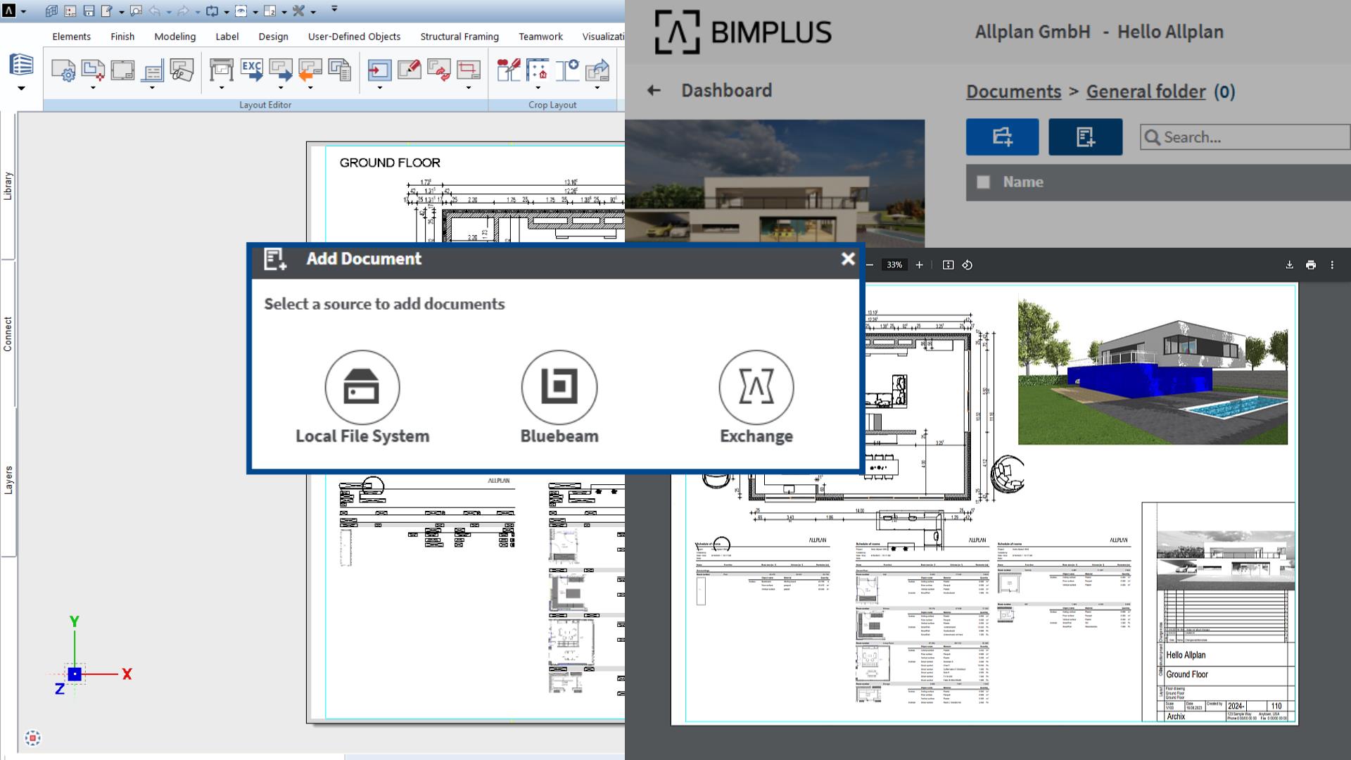Expand the tools wrench dropdown arrow

[x=313, y=11]
